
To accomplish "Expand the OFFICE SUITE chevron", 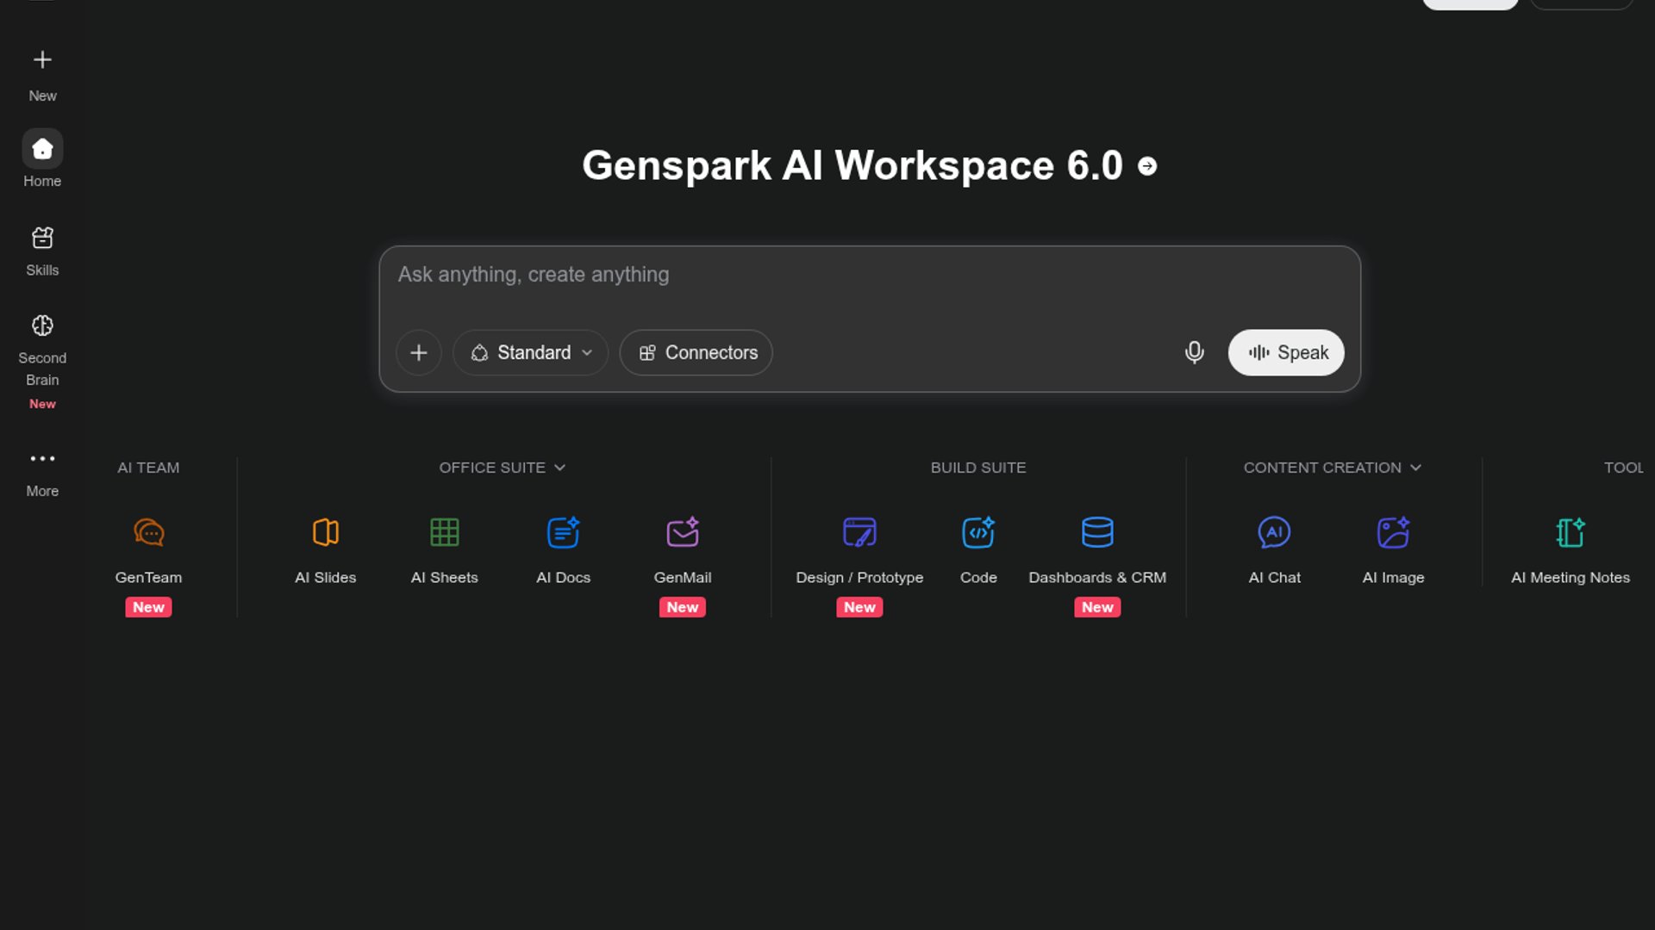I will [x=560, y=468].
